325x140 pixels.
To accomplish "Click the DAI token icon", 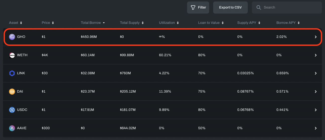I will 12,92.
